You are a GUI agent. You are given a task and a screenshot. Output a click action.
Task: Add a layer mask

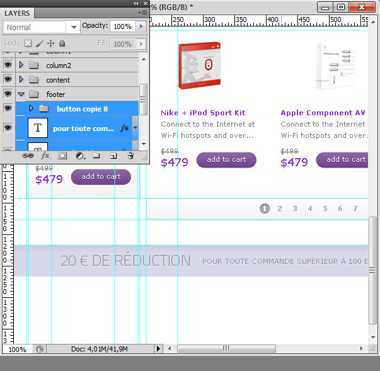coord(62,156)
